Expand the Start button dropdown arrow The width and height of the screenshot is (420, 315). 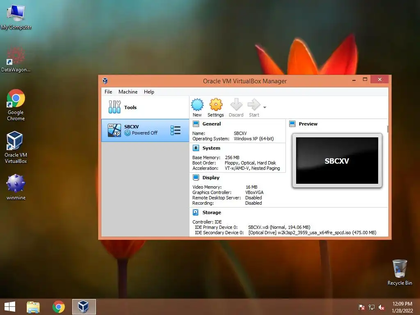tap(265, 107)
